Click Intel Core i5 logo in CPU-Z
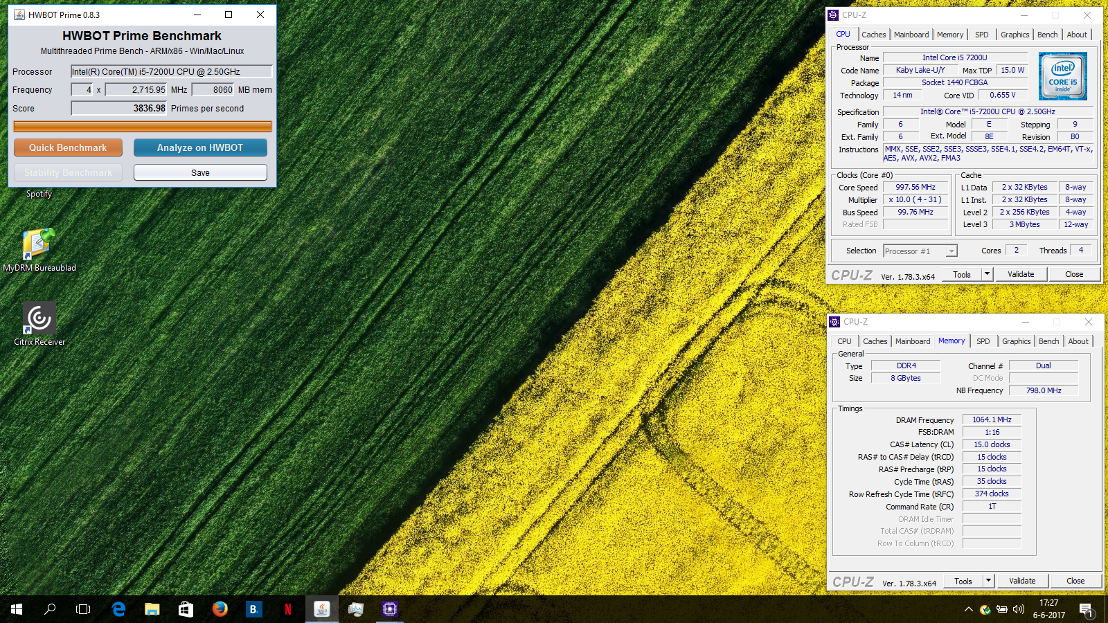The image size is (1108, 623). coord(1063,76)
